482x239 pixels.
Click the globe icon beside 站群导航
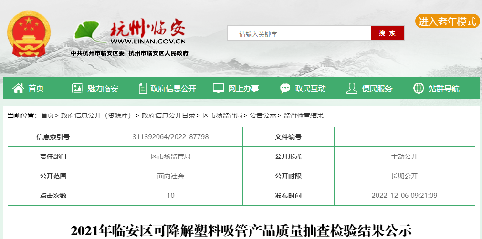419,88
